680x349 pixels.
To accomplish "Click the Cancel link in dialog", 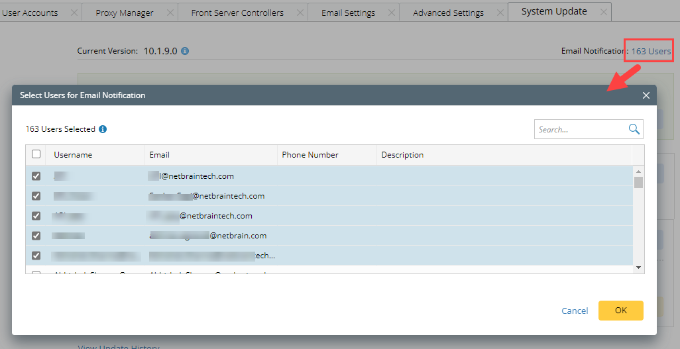I will pyautogui.click(x=575, y=311).
